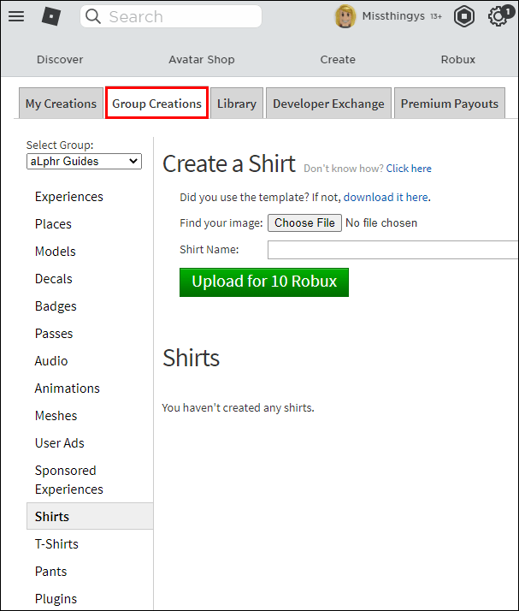Click Upload for 10 Robux button
This screenshot has width=519, height=611.
tap(264, 282)
